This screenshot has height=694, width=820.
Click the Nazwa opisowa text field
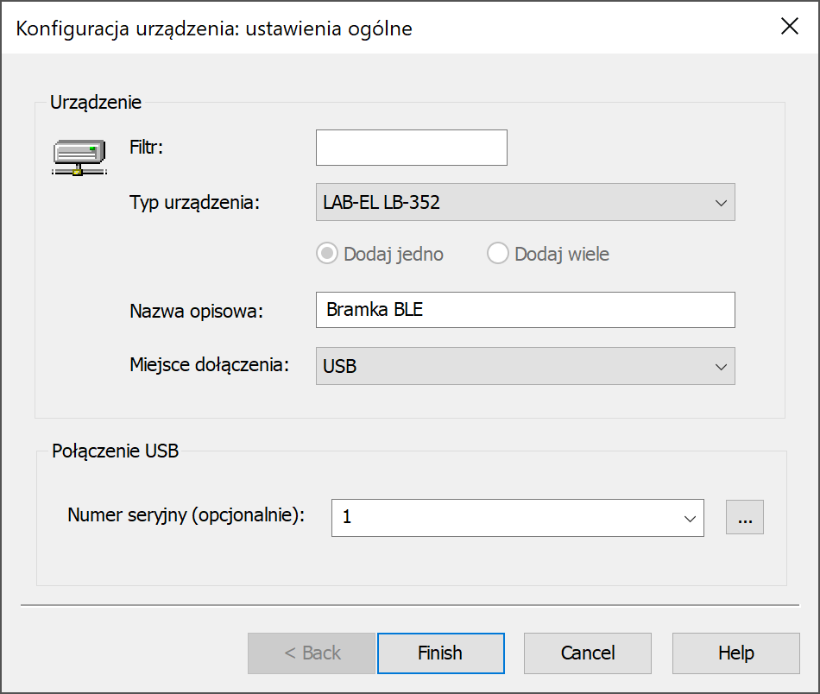525,310
